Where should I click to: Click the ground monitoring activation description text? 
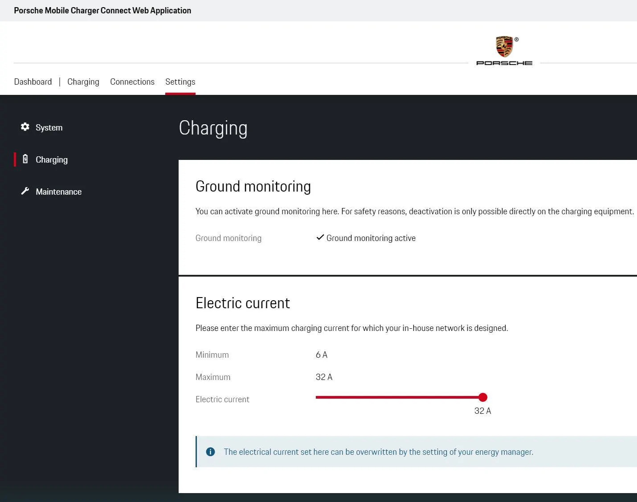click(415, 211)
